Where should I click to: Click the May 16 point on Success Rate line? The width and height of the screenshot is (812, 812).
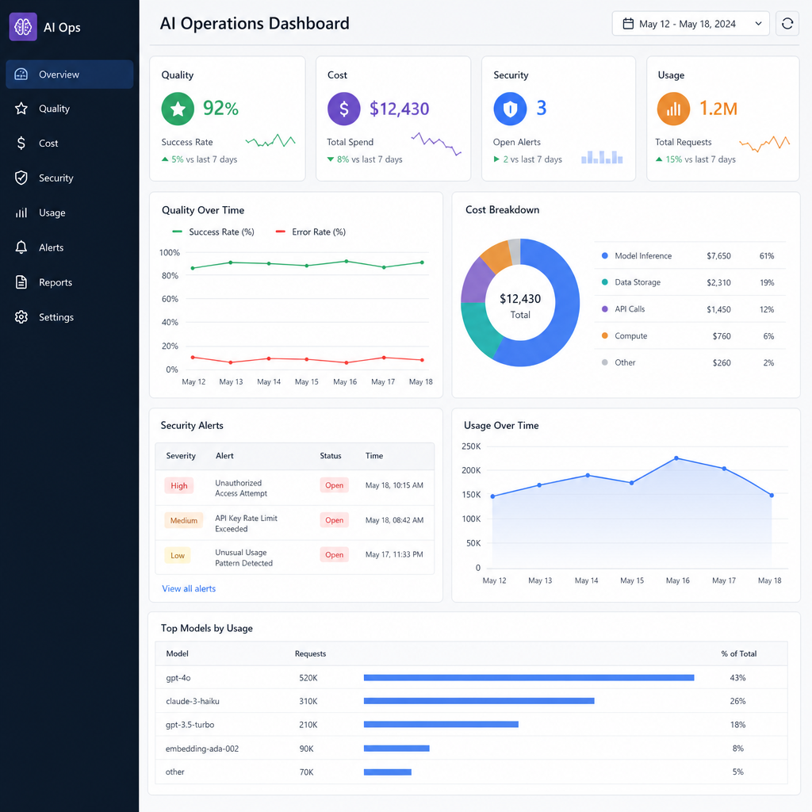coord(347,262)
